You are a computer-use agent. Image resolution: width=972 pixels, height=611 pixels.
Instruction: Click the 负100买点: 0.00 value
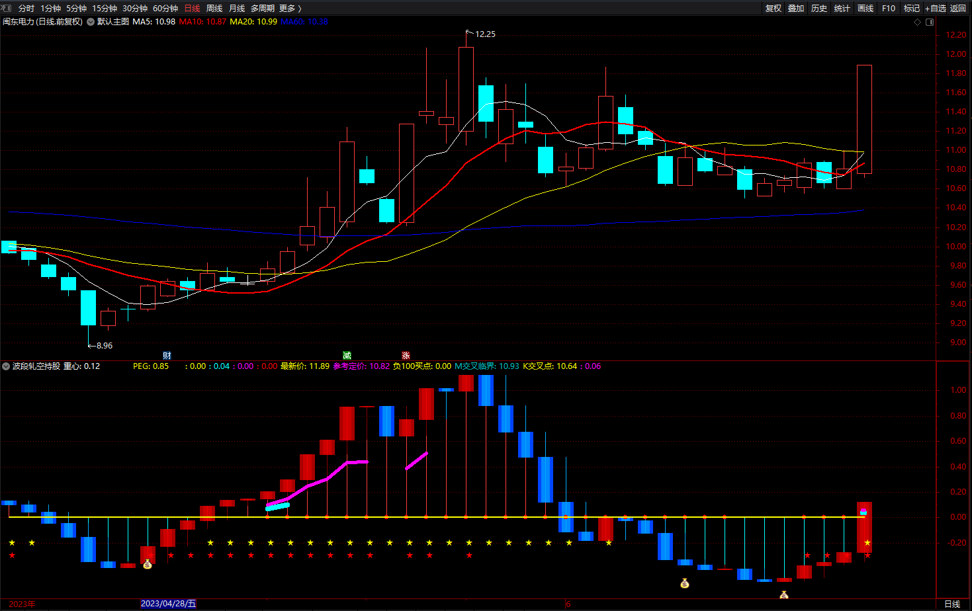422,366
